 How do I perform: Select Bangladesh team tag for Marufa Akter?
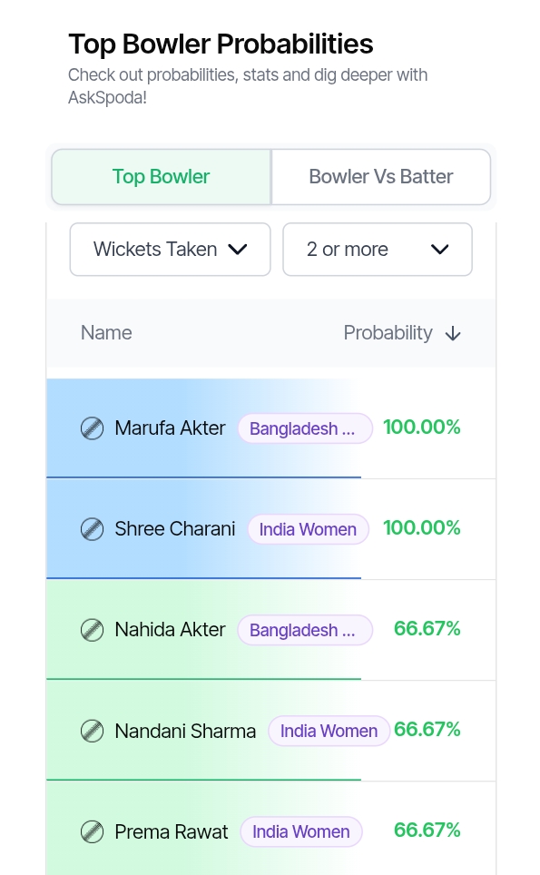pyautogui.click(x=305, y=428)
